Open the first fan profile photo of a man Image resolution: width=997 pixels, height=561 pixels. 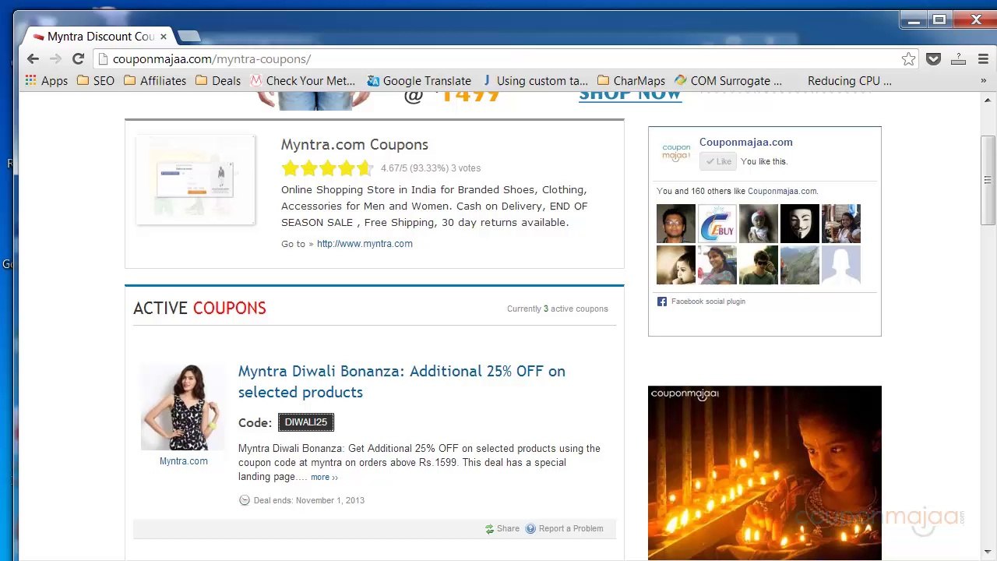[676, 224]
